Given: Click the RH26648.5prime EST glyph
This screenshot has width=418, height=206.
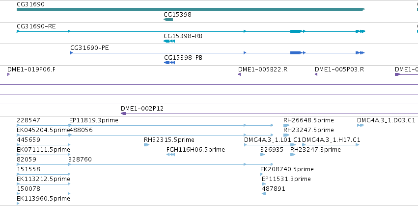Looking at the screenshot, I should [286, 125].
